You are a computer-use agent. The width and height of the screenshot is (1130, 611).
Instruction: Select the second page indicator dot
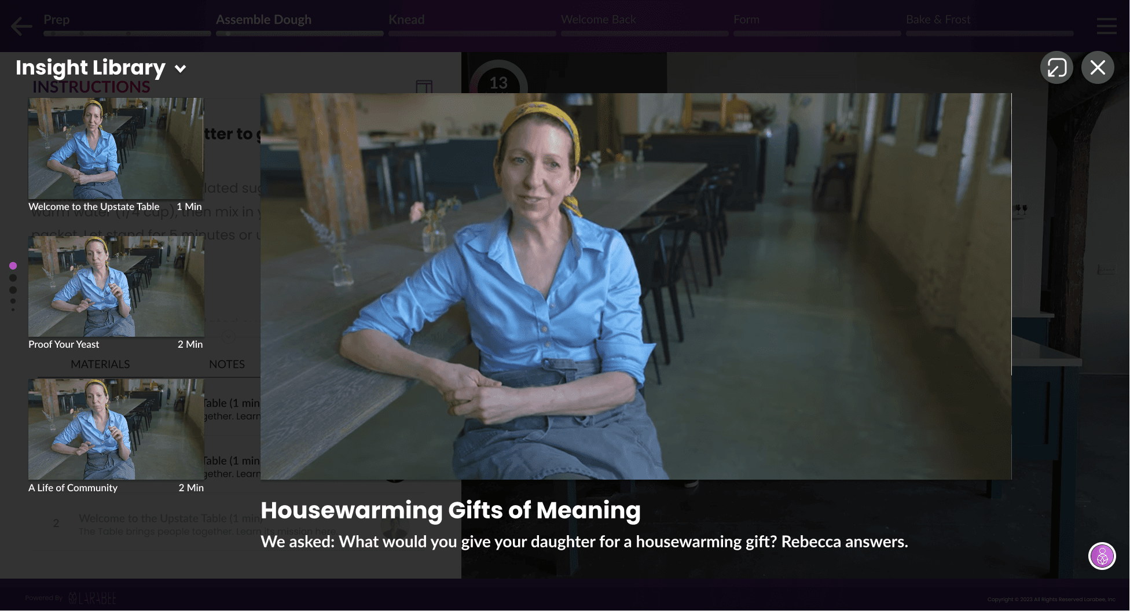click(13, 278)
